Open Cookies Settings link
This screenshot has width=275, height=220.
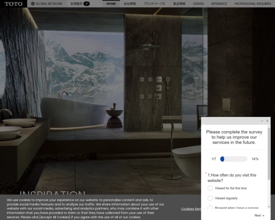[191, 209]
